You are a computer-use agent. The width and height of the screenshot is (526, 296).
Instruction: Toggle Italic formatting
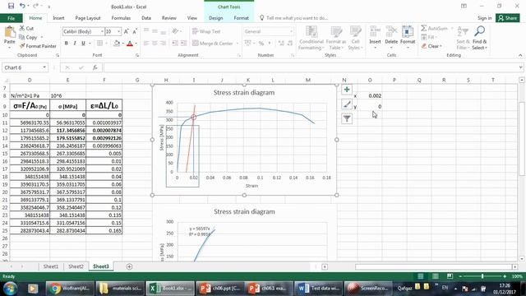(75, 44)
